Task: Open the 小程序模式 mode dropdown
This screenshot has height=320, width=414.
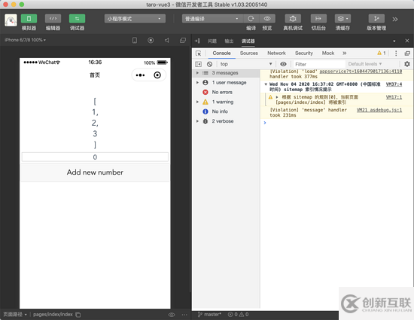Action: click(135, 19)
